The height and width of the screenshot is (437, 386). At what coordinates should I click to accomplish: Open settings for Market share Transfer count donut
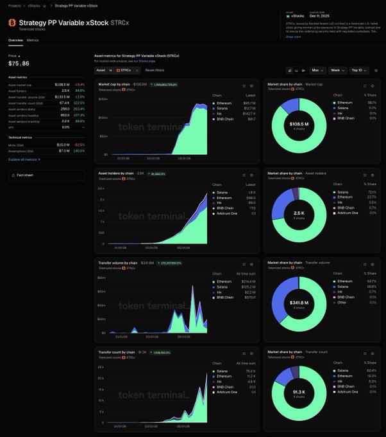coord(373,353)
